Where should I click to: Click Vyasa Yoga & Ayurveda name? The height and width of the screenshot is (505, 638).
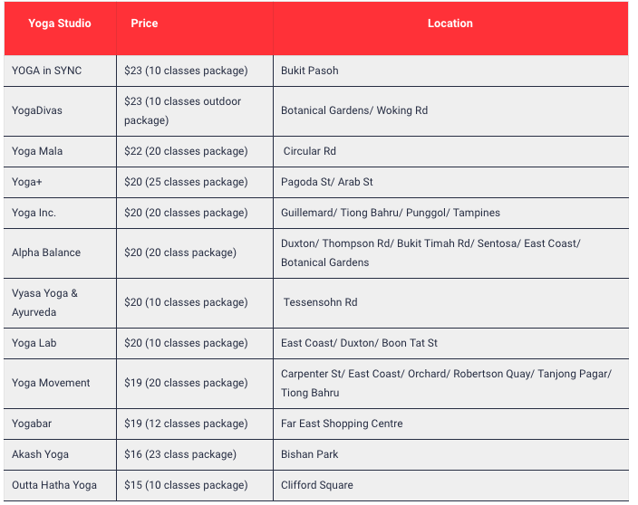(x=45, y=302)
